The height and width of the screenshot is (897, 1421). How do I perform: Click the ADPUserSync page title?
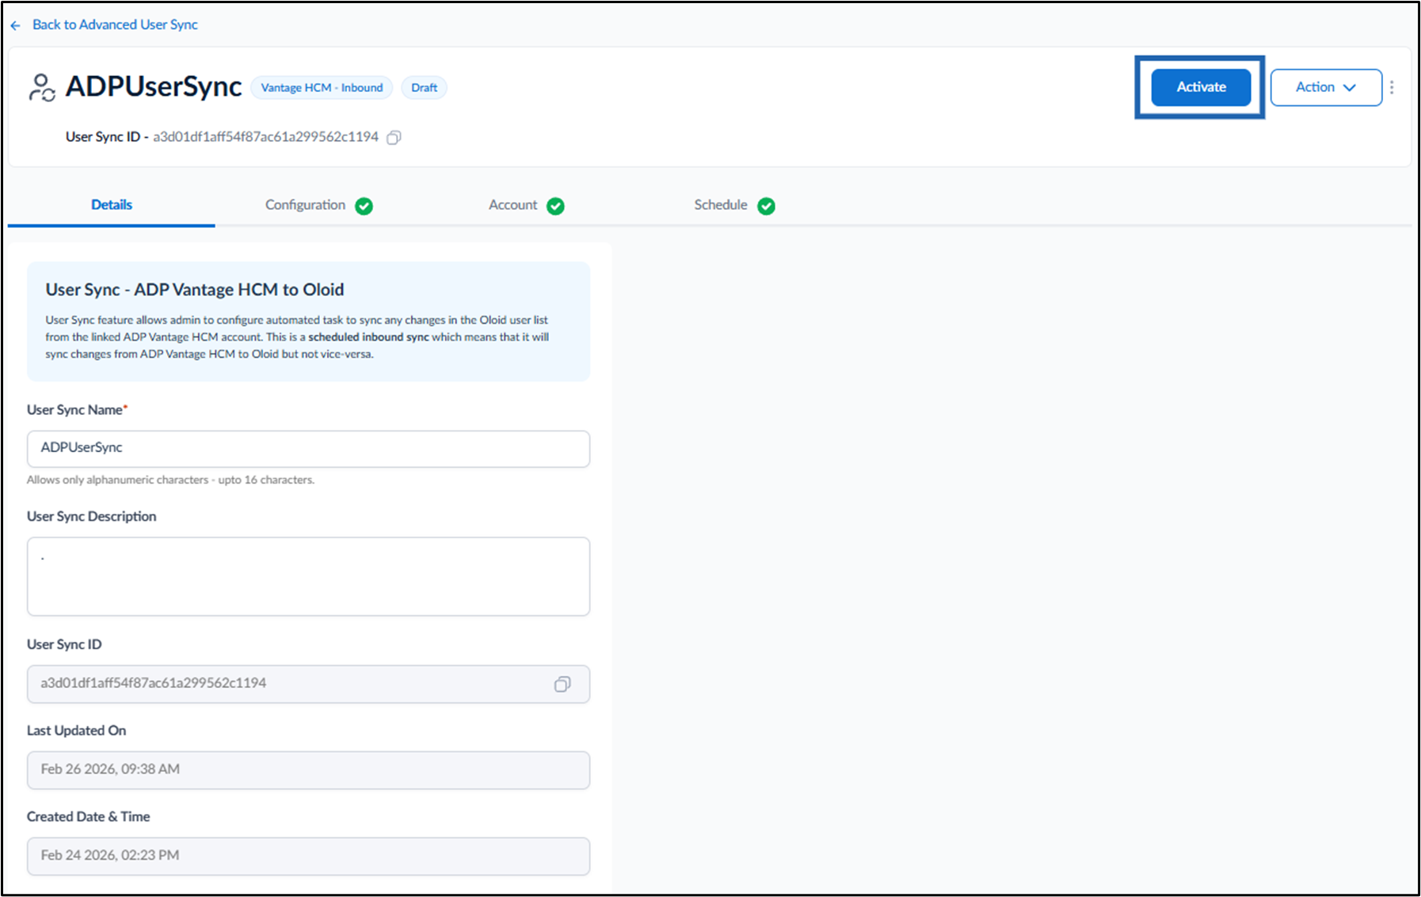point(154,86)
